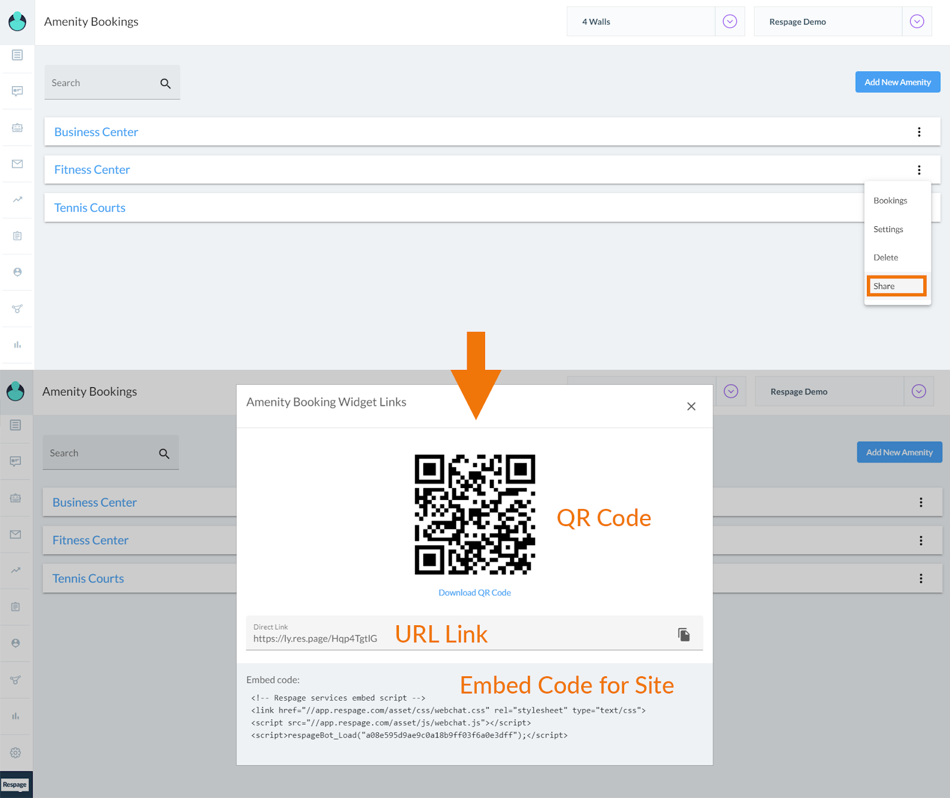Focus the dimmed Search field behind the dialog
Image resolution: width=950 pixels, height=798 pixels.
pos(110,452)
